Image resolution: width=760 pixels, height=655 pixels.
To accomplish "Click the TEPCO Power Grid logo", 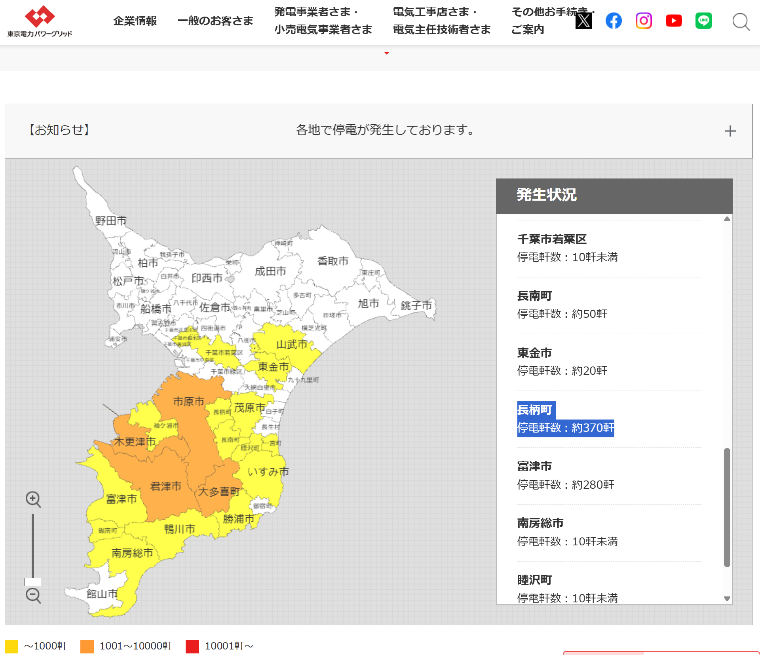I will coord(40,21).
